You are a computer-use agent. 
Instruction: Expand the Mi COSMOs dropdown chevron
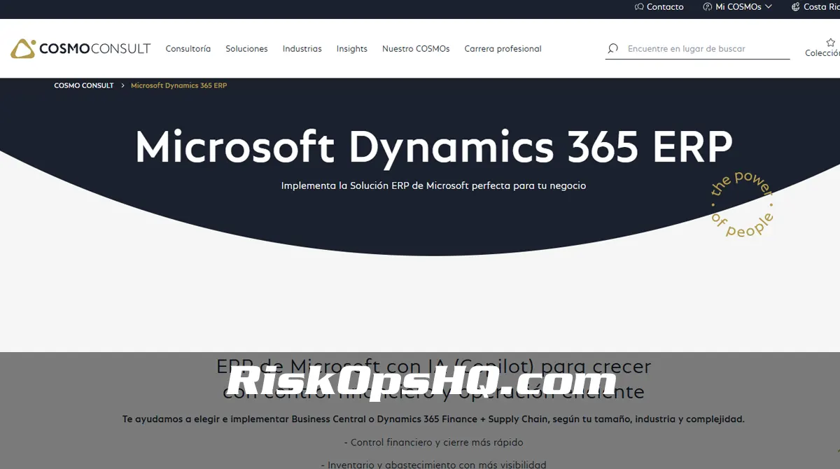769,7
